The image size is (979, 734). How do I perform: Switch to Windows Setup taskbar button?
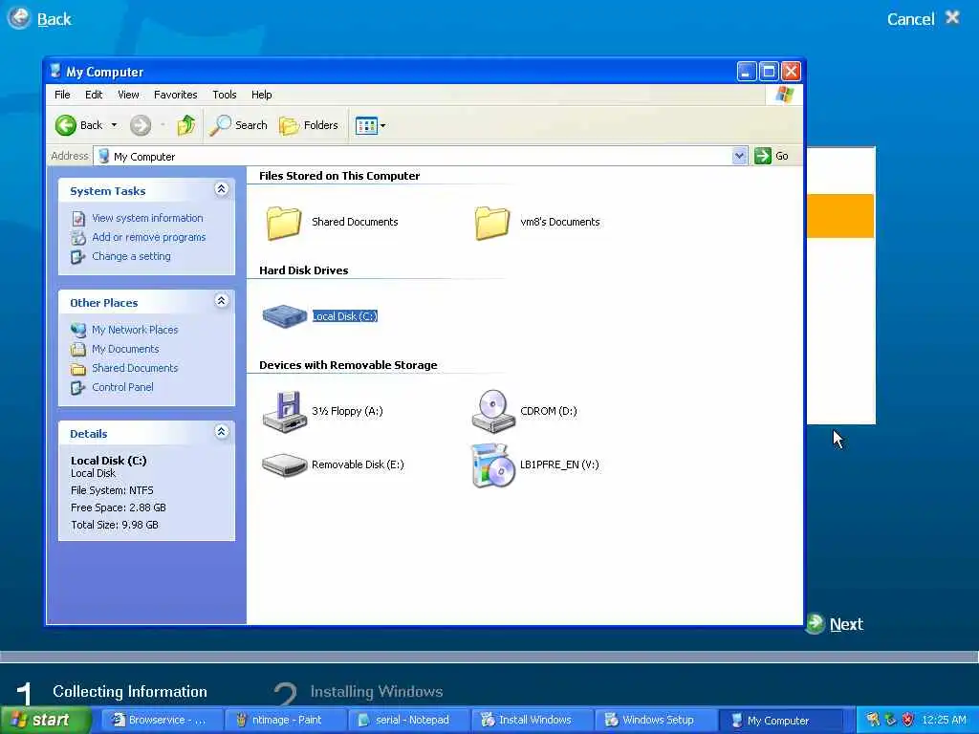(x=656, y=721)
